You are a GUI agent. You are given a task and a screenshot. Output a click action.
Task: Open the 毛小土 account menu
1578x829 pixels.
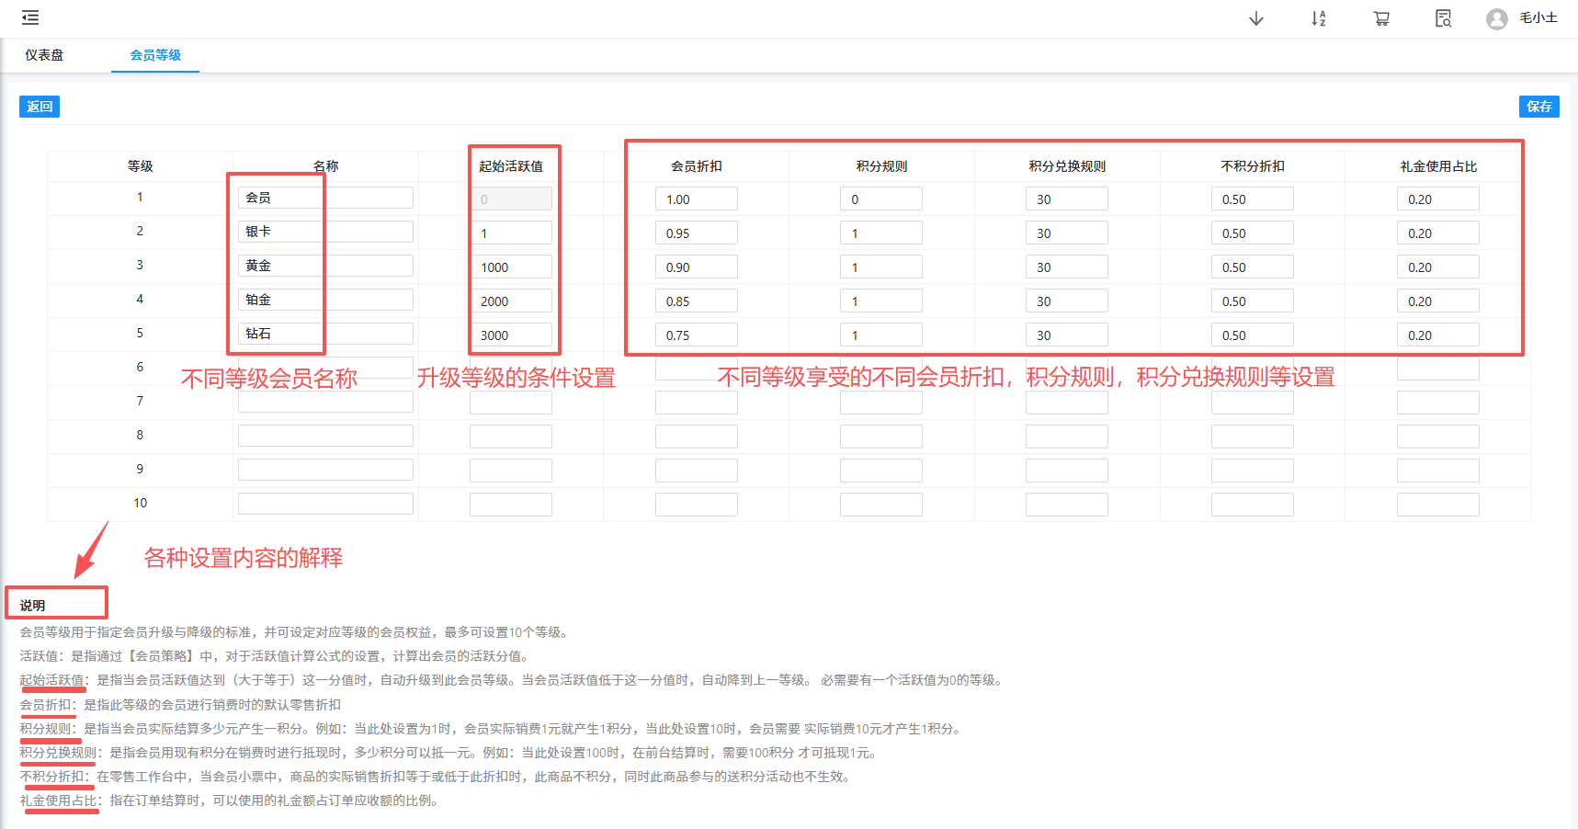[1537, 17]
